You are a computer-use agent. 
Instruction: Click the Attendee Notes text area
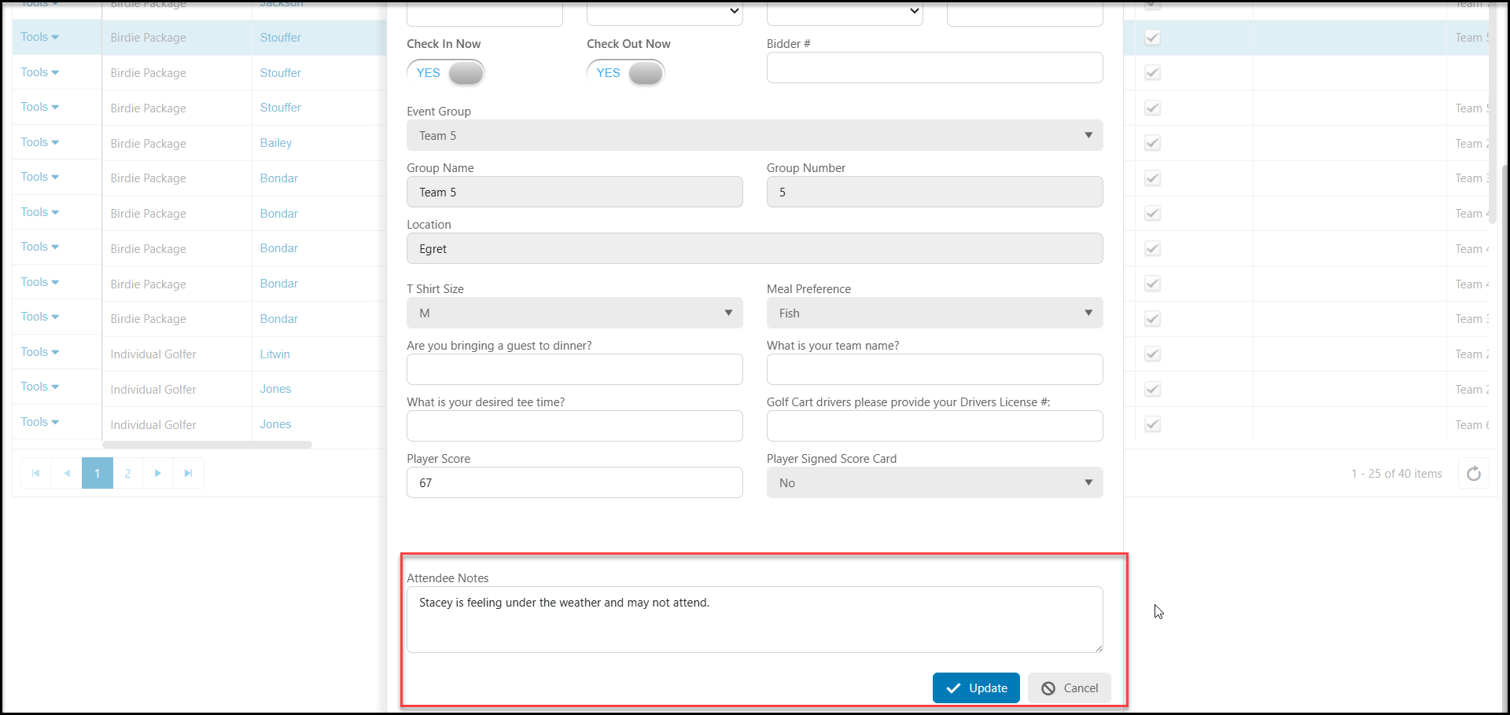point(755,619)
